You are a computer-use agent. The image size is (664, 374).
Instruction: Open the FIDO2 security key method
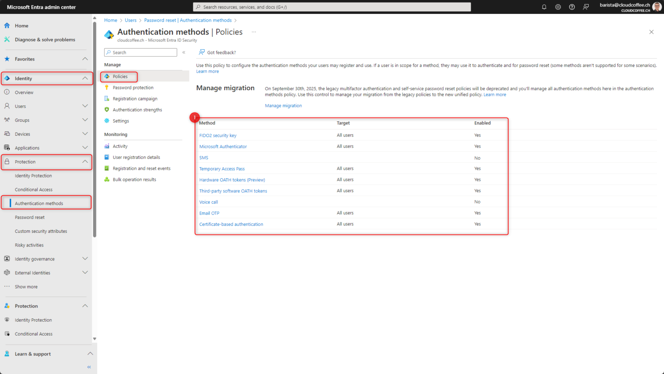coord(217,135)
